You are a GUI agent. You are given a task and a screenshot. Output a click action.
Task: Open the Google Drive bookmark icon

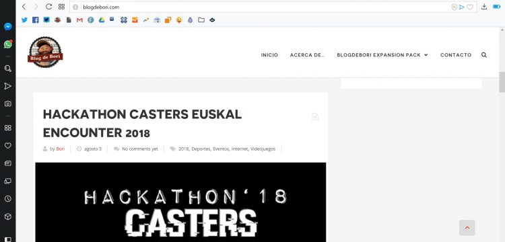coord(102,20)
